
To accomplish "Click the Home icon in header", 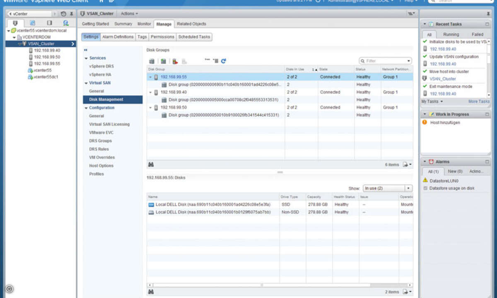I will [101, 1].
